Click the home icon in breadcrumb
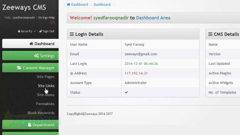The width and height of the screenshot is (240, 135). (x=69, y=4)
